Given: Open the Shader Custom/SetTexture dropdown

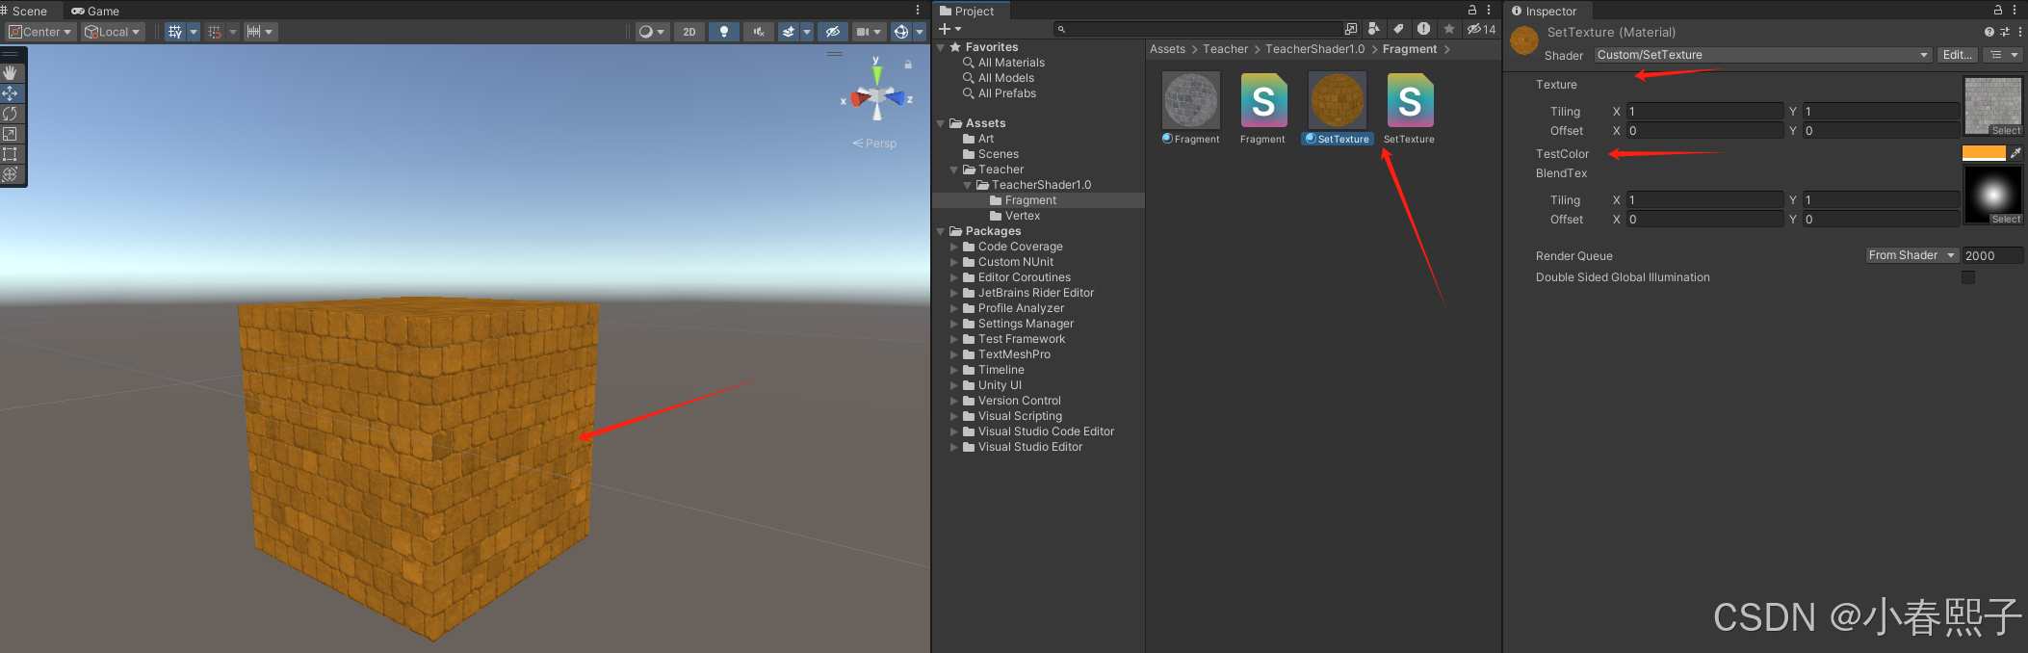Looking at the screenshot, I should coord(1763,55).
